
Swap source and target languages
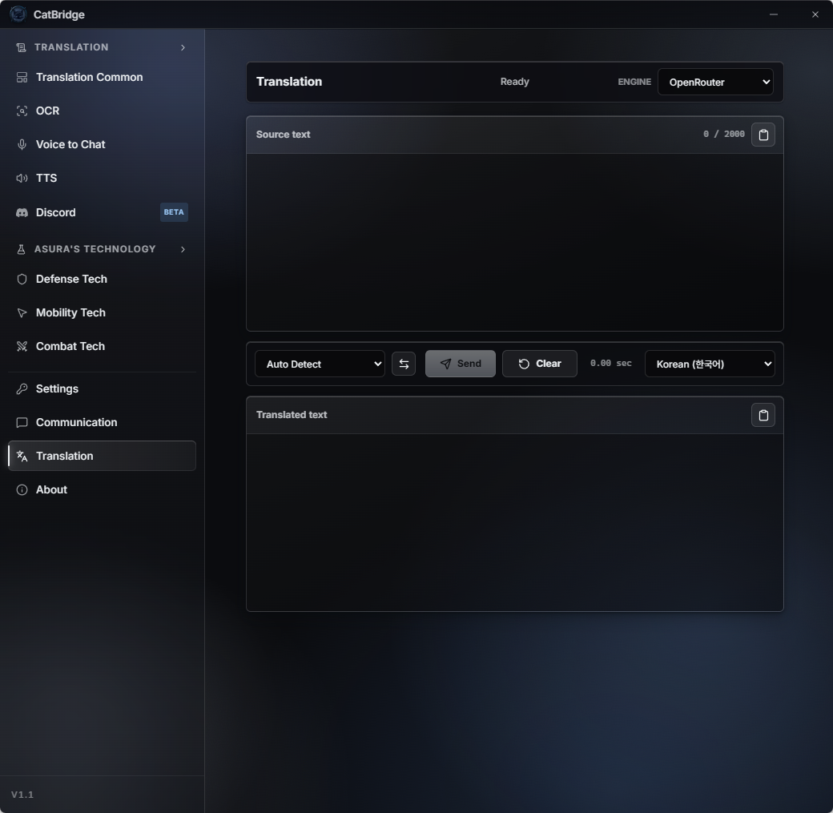click(404, 364)
